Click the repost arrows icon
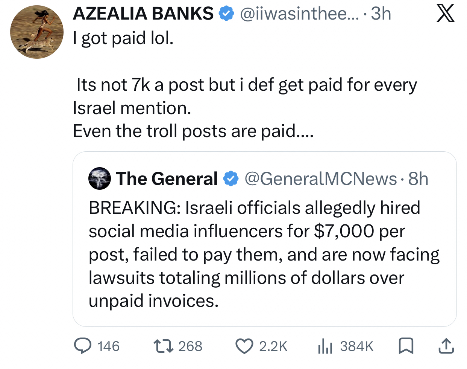Viewport: 467px width, 369px height. pos(163,346)
